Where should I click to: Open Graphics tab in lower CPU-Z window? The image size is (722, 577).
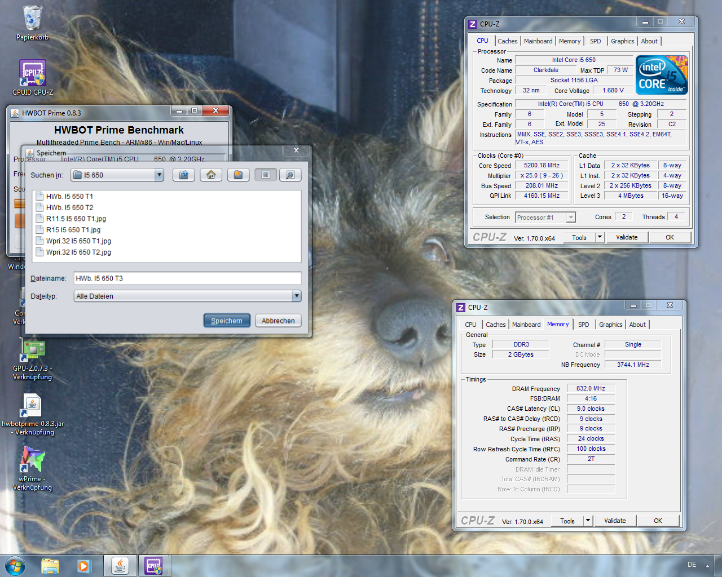[611, 325]
